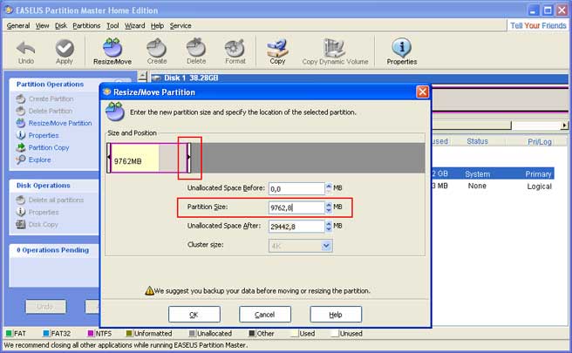Click the Create partition toolbar icon
Viewport: 572px width, 353px height.
click(156, 47)
